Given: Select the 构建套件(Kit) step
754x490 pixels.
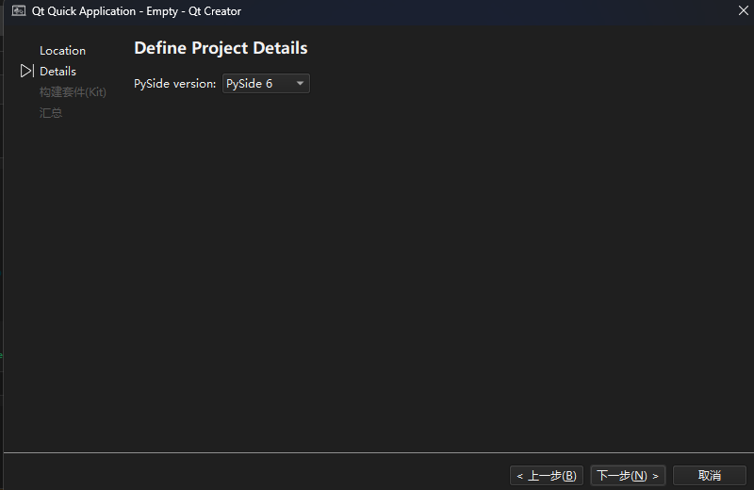Looking at the screenshot, I should click(73, 91).
